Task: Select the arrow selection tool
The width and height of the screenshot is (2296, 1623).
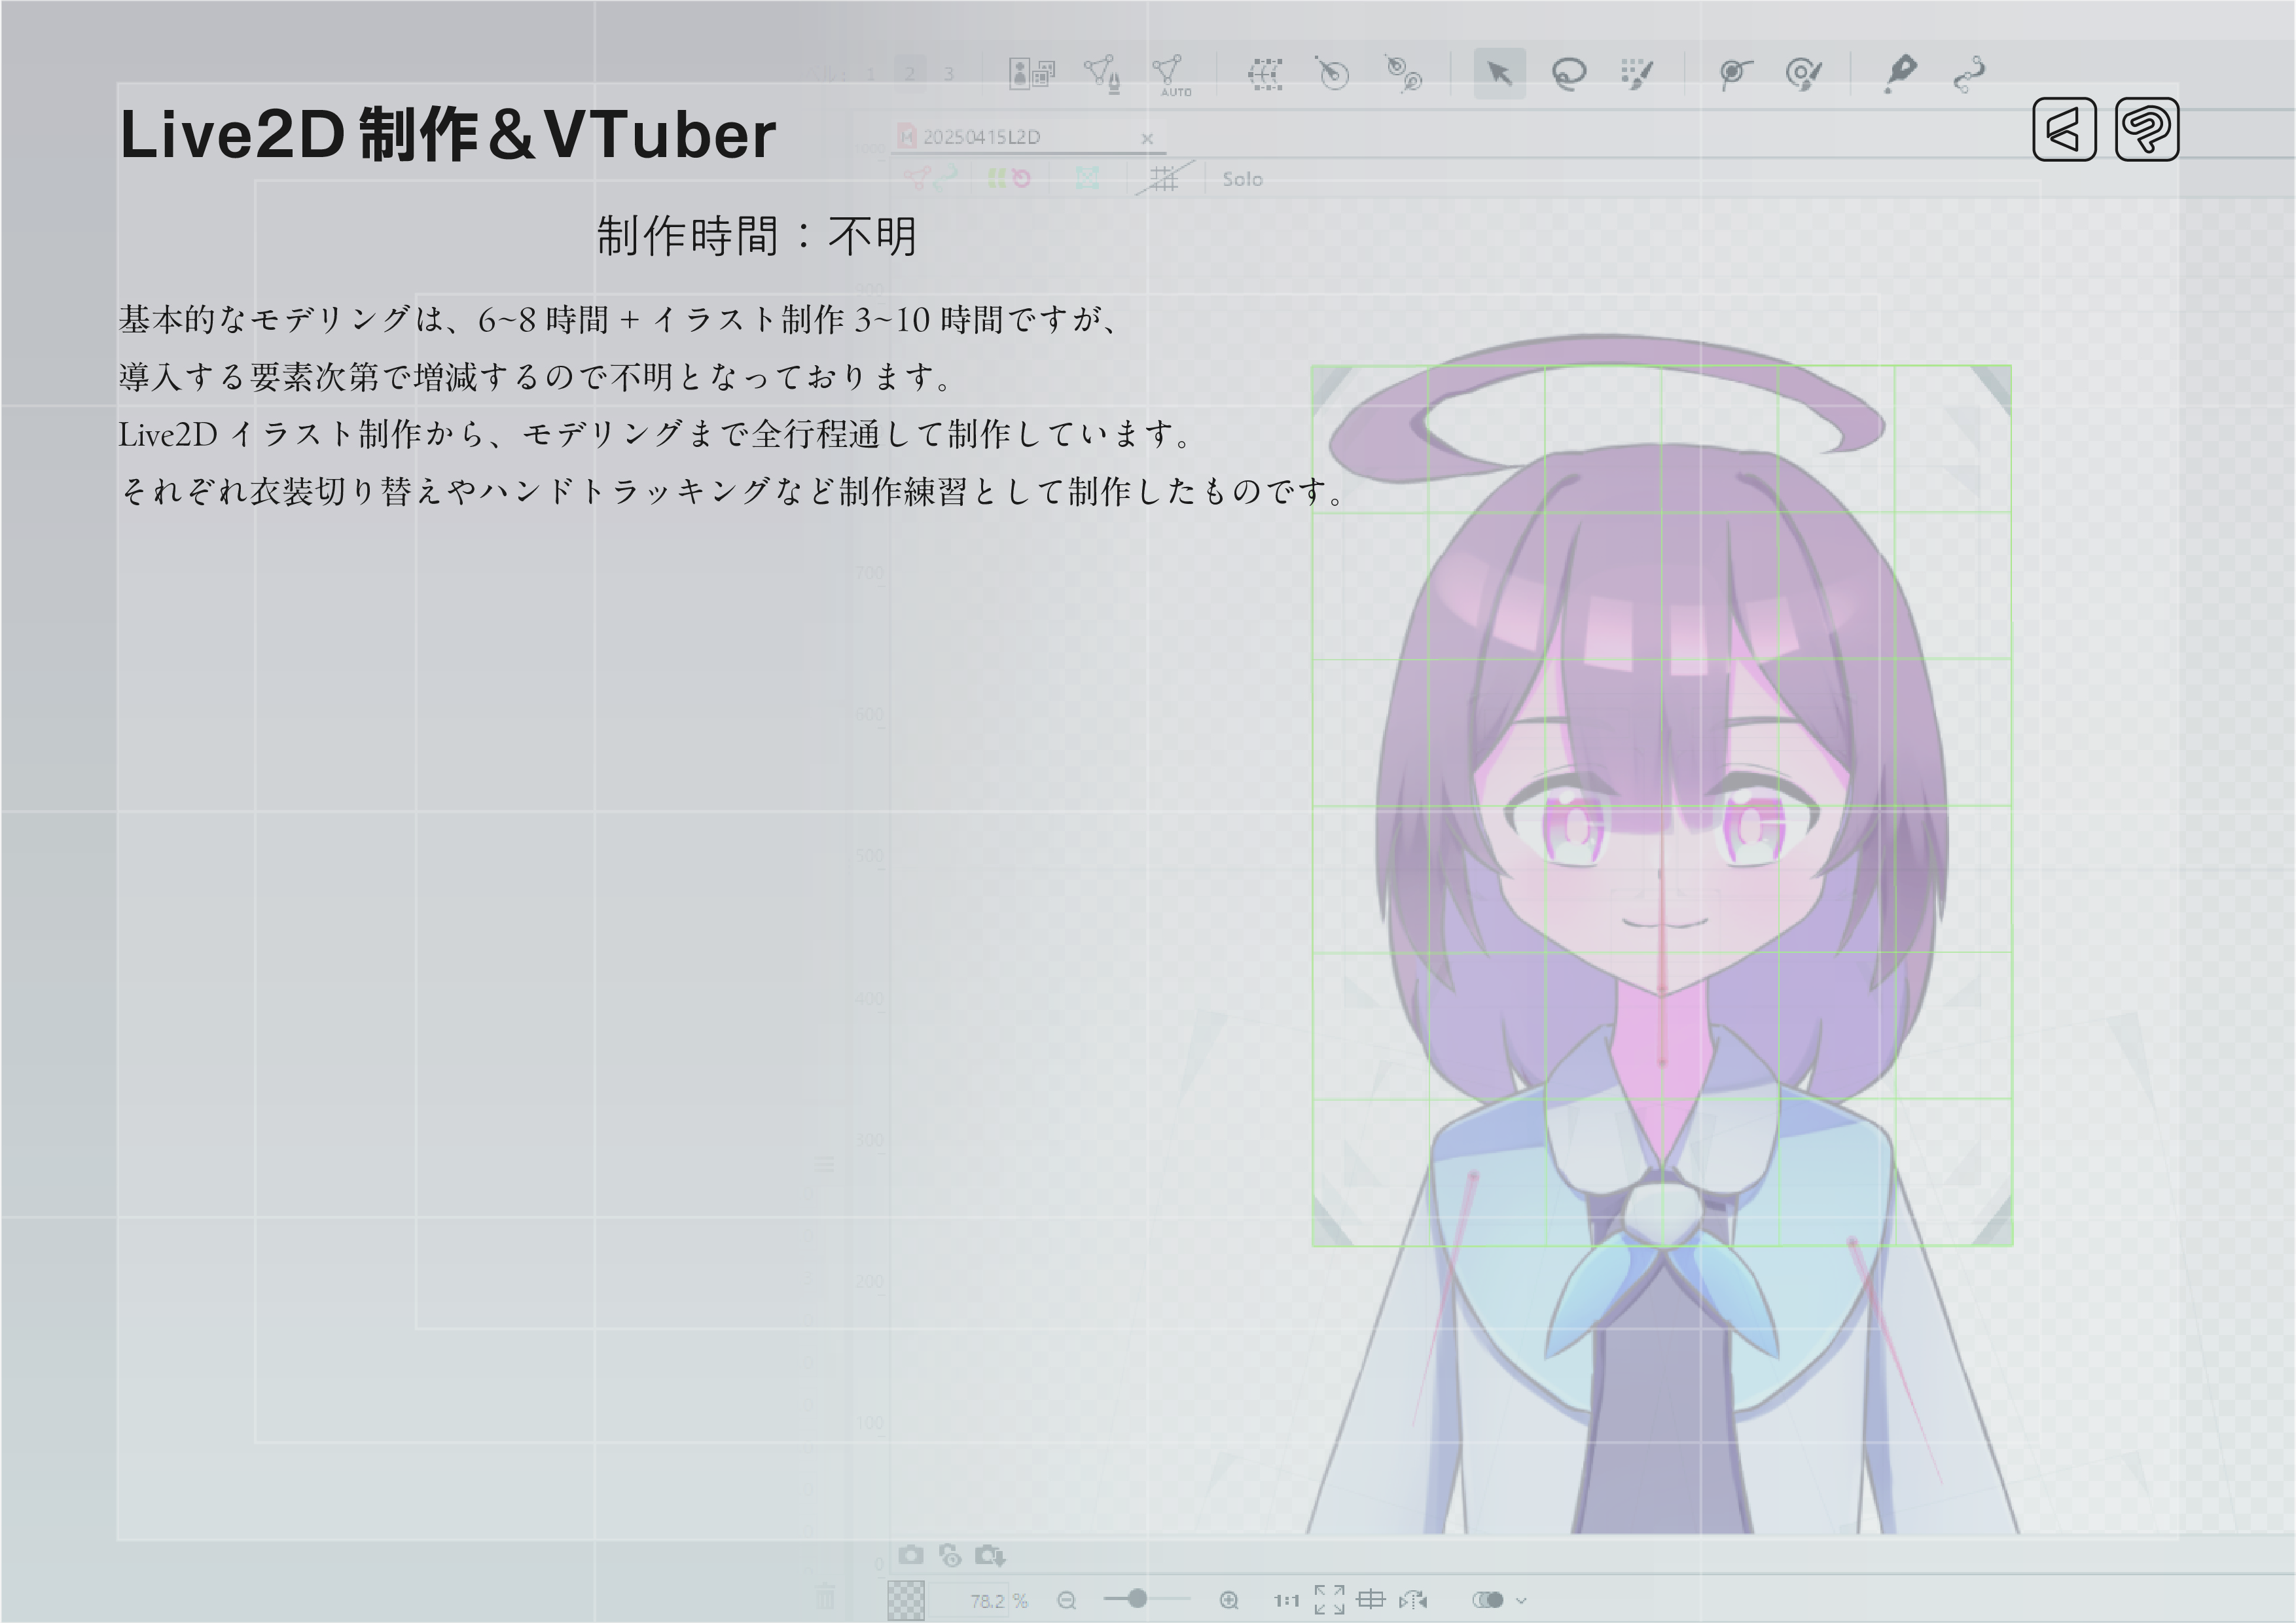Action: pyautogui.click(x=1499, y=73)
